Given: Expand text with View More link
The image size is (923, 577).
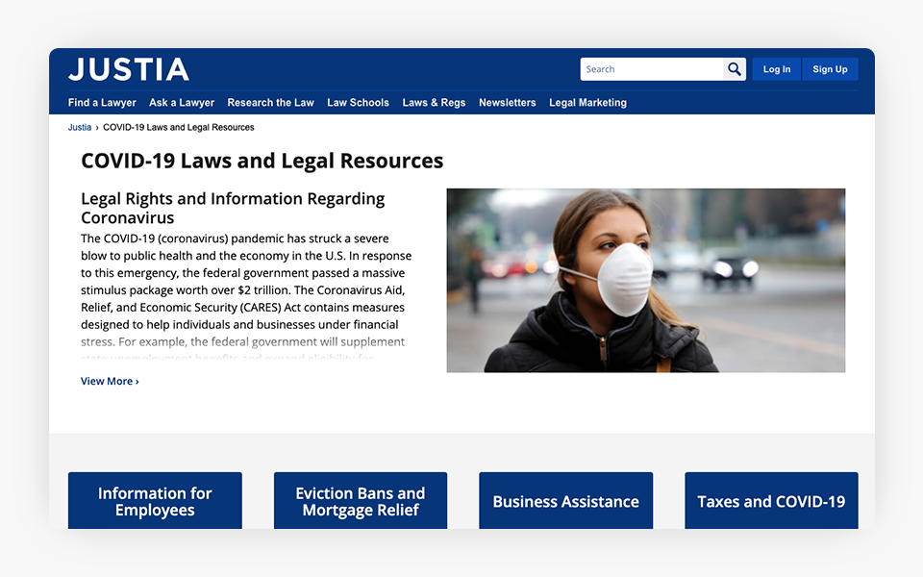Looking at the screenshot, I should 110,382.
